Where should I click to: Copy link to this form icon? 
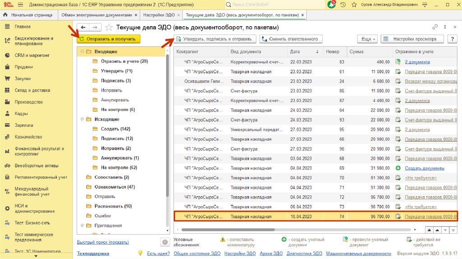(435, 27)
